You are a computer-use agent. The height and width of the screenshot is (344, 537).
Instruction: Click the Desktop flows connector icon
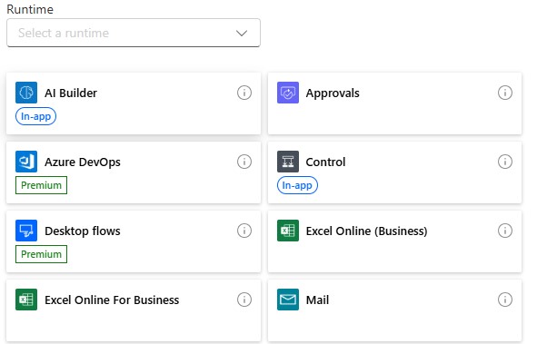point(26,231)
